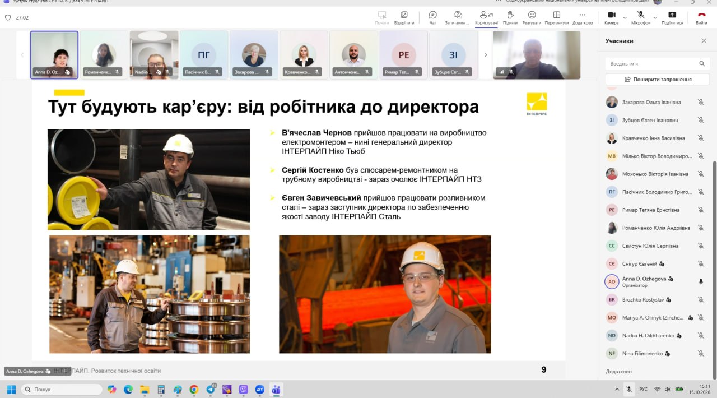Select the РЕ Римар participant tile
Viewport: 717px width, 398px height.
point(403,54)
